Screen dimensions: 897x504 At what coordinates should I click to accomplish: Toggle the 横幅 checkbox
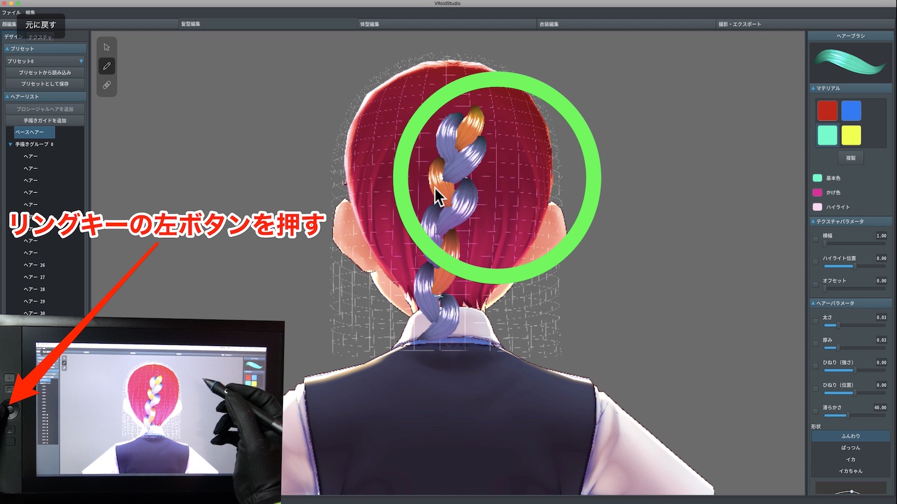(815, 240)
